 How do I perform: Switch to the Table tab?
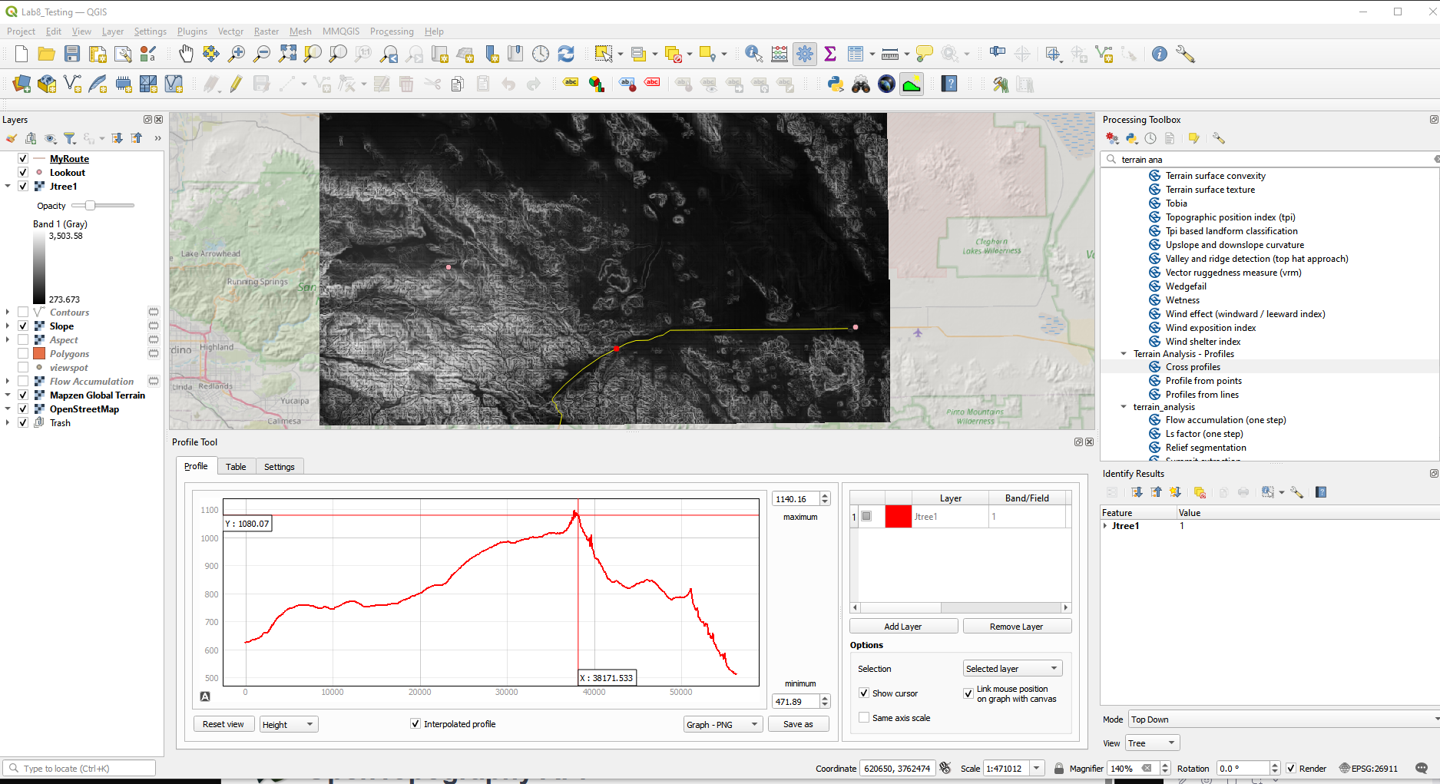[x=236, y=467]
